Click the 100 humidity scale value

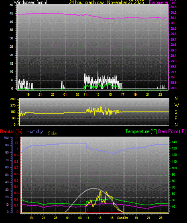coord(6,137)
